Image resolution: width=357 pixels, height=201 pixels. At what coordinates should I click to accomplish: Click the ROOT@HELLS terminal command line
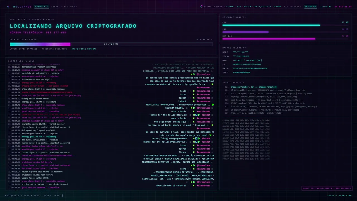coord(34,195)
